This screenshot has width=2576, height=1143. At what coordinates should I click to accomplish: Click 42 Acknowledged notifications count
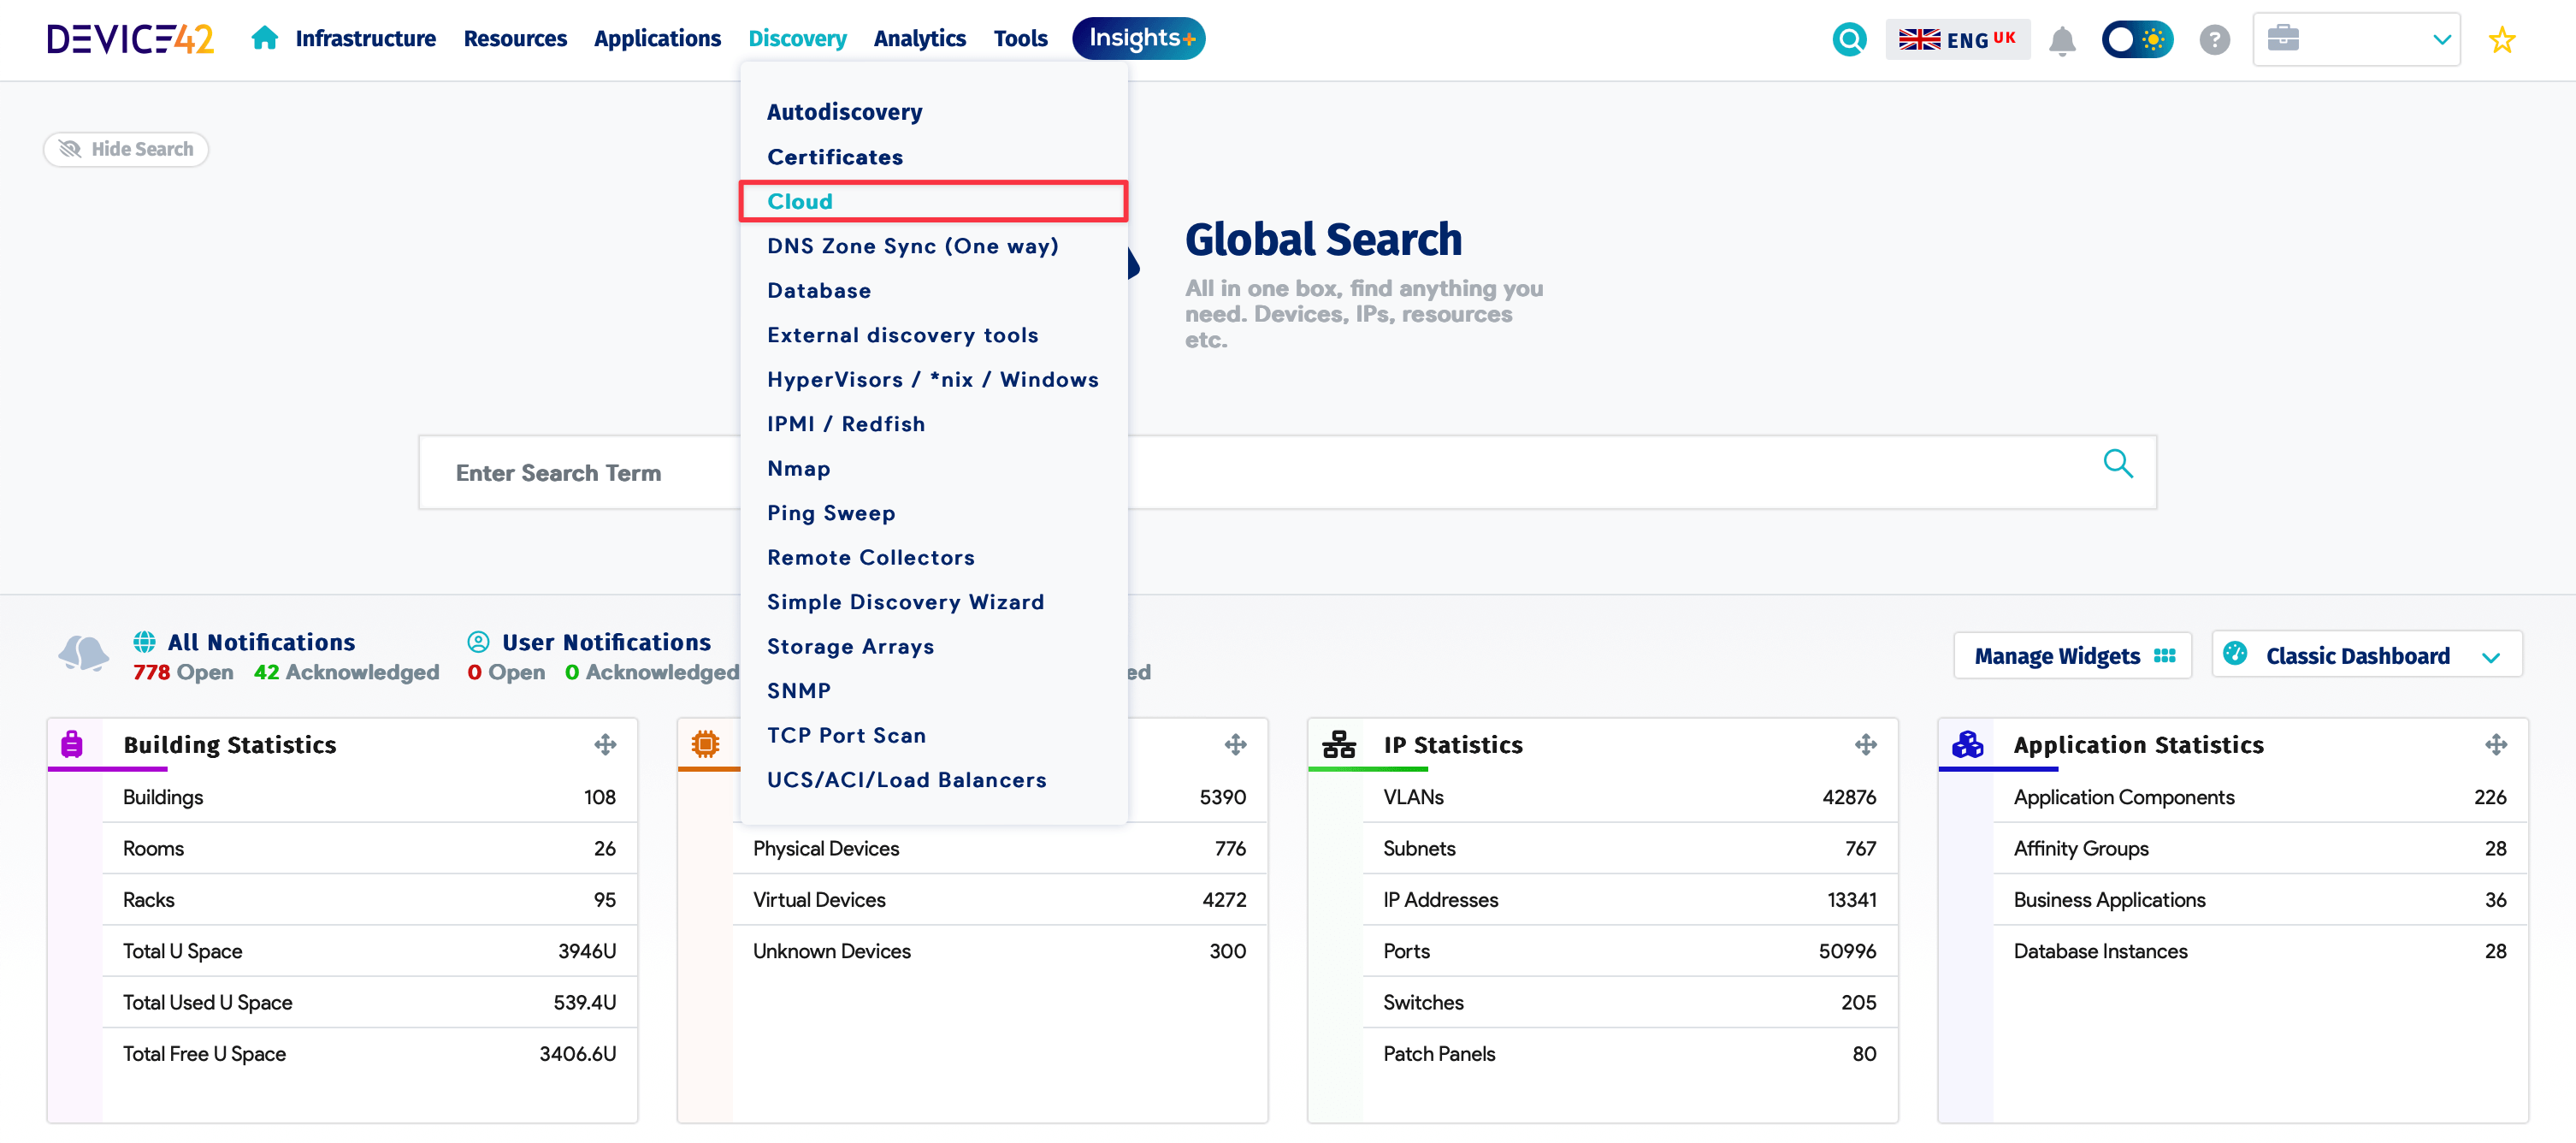346,672
